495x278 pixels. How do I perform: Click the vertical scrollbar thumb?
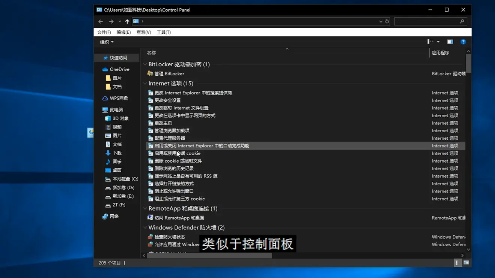tap(468, 63)
